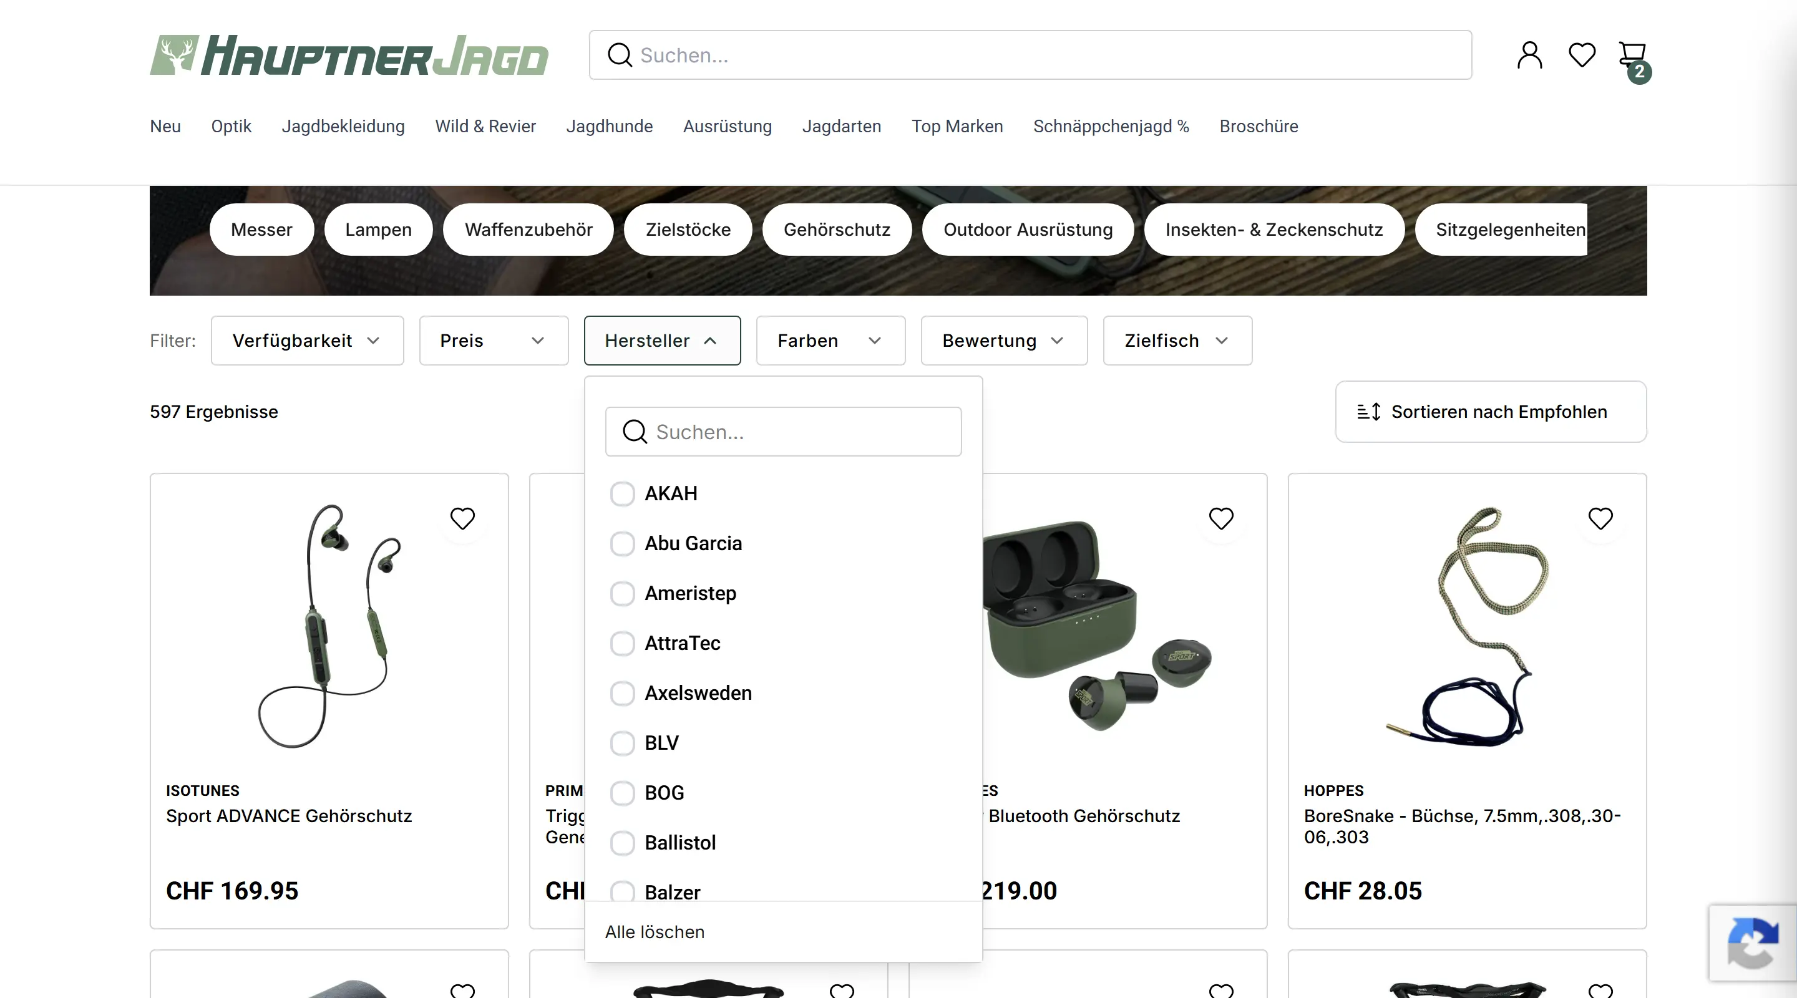
Task: Open the IsoTunes earphones product image
Action: click(329, 626)
